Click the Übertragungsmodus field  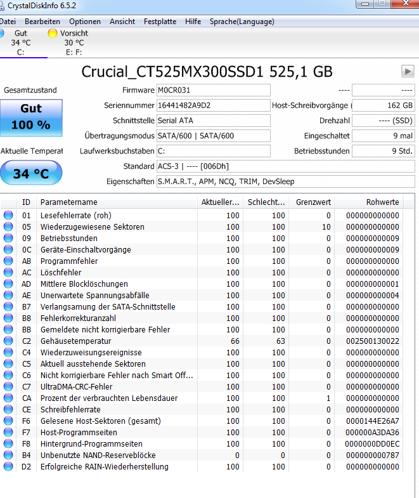point(214,136)
